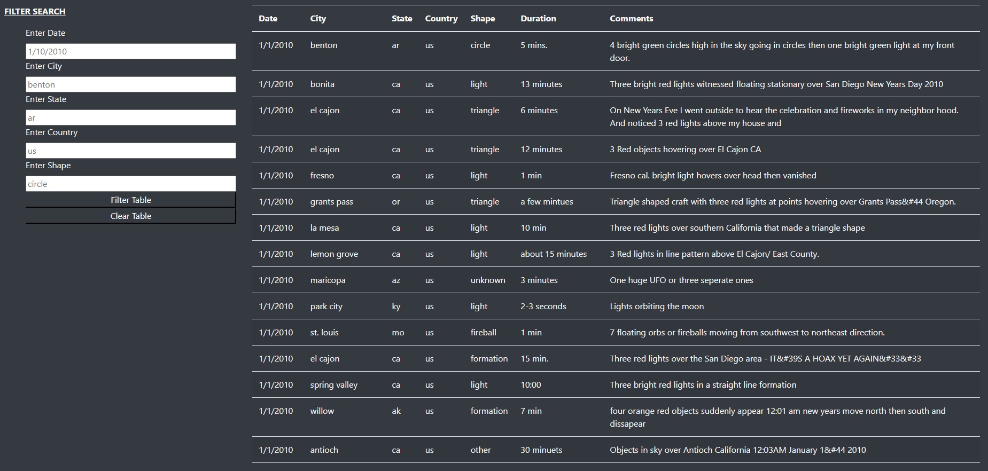Select the Enter State input field
This screenshot has height=471, width=988.
(130, 117)
